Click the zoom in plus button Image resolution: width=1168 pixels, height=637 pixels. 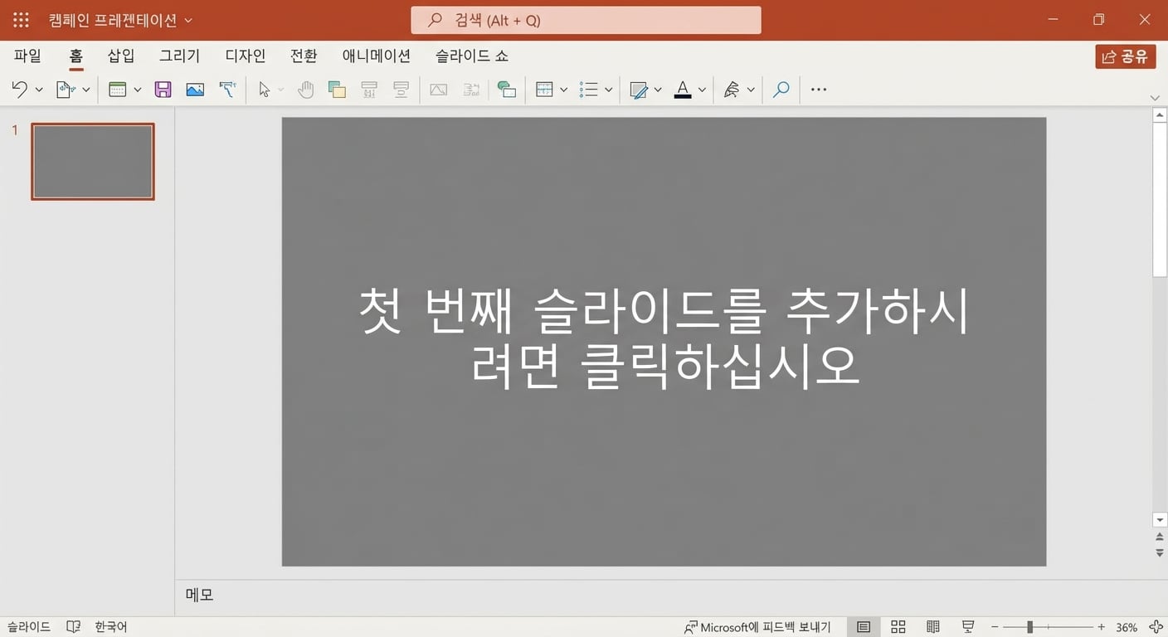(x=1102, y=627)
